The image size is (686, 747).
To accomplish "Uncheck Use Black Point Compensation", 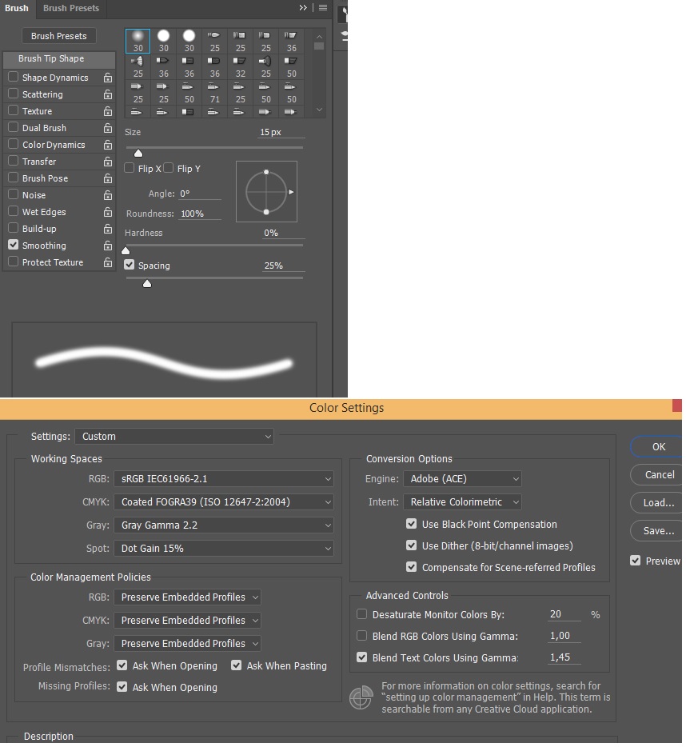I will [411, 524].
